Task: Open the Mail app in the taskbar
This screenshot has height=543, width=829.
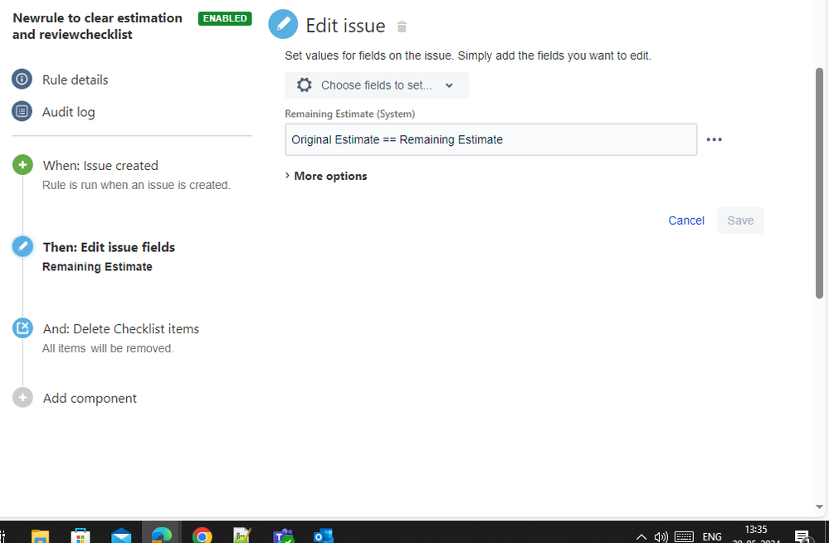Action: click(121, 536)
